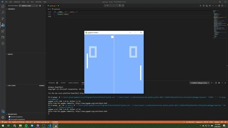Split the terminal panel
This screenshot has width=228, height=128.
point(216,83)
